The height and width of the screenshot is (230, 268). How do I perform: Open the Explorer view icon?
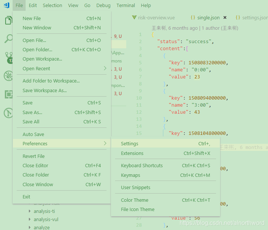[8, 20]
